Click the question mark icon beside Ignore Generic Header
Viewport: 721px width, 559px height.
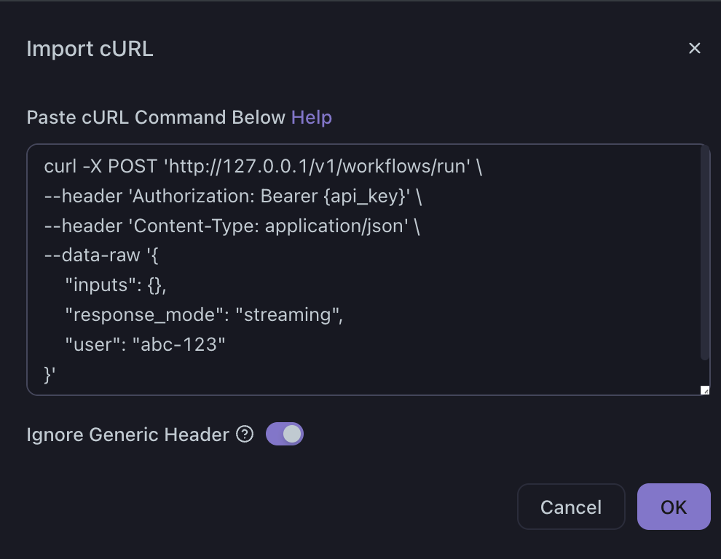pyautogui.click(x=245, y=435)
